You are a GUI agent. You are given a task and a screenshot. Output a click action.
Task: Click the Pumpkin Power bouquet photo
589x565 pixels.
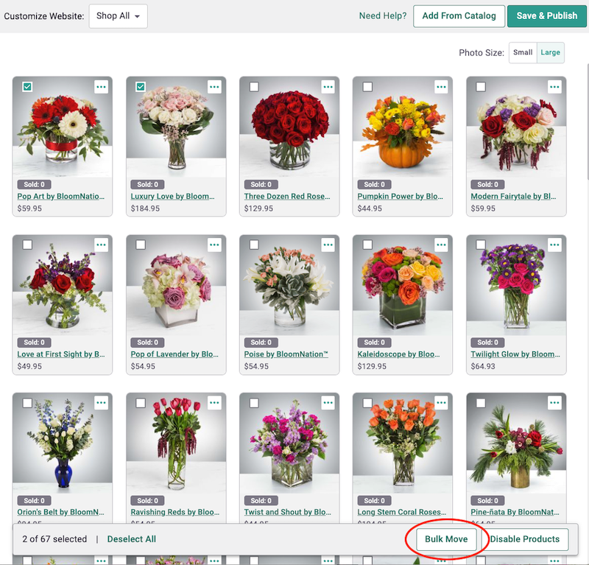click(402, 127)
